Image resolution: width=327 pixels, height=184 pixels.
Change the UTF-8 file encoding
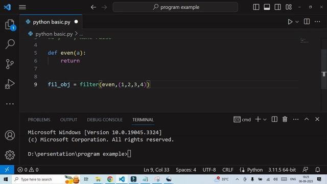pos(209,170)
